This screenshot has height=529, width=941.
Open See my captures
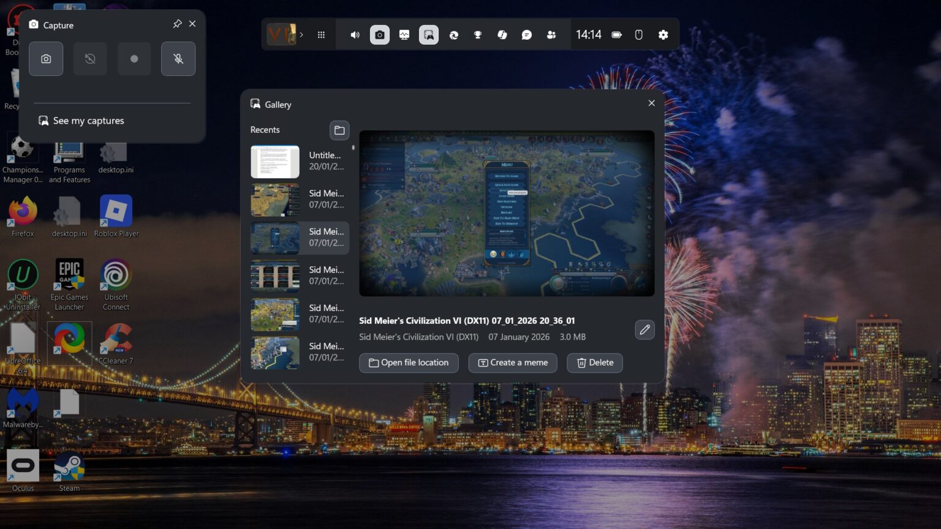pos(88,121)
